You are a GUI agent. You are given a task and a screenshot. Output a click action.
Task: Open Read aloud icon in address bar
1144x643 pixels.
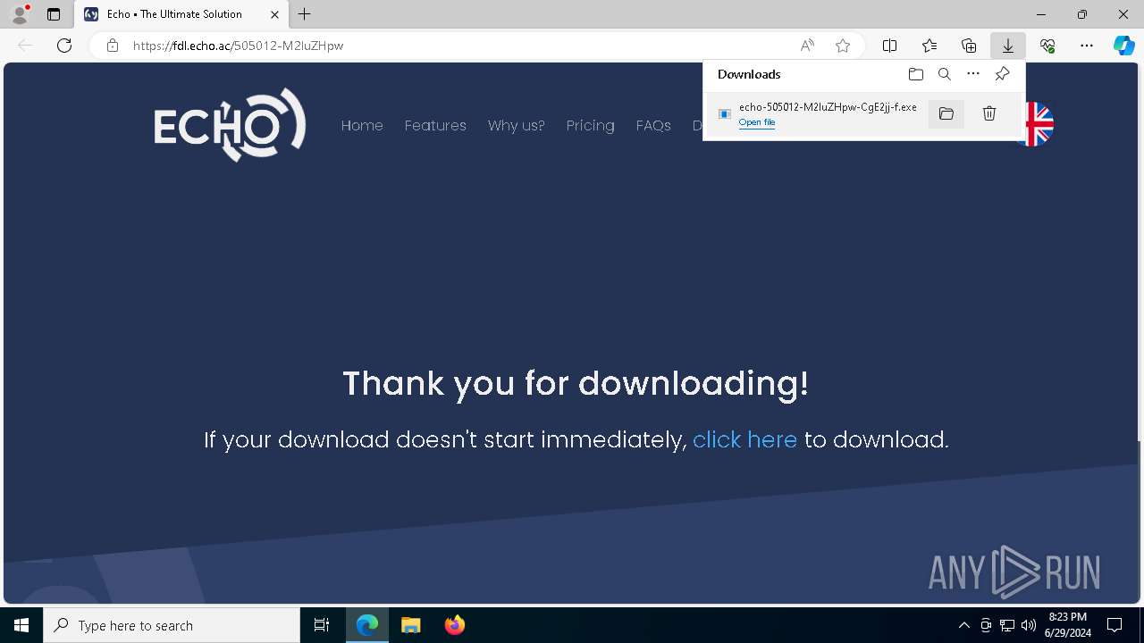pyautogui.click(x=807, y=46)
